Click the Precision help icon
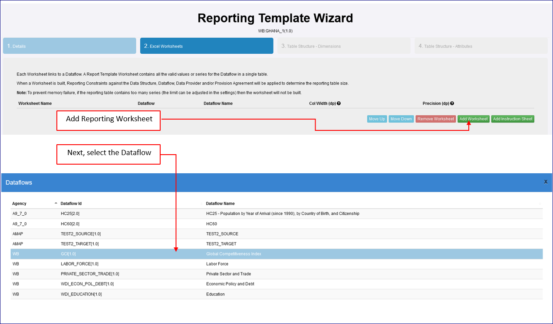 tap(452, 104)
